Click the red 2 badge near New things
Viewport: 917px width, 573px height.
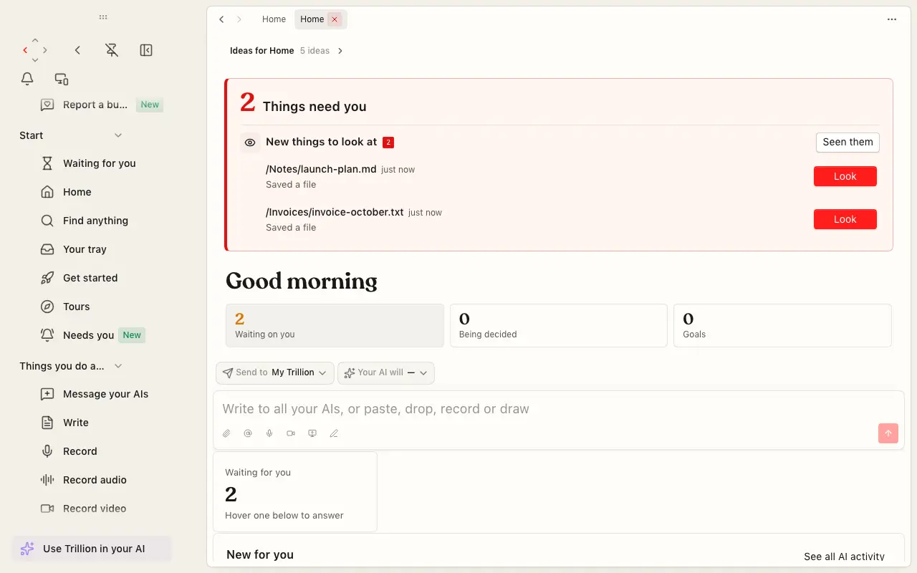[x=388, y=143]
